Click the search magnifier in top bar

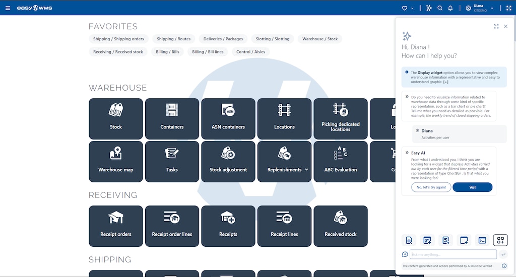[x=440, y=8]
